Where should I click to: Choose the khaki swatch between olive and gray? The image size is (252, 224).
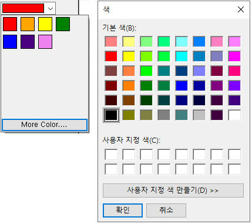coord(146,115)
